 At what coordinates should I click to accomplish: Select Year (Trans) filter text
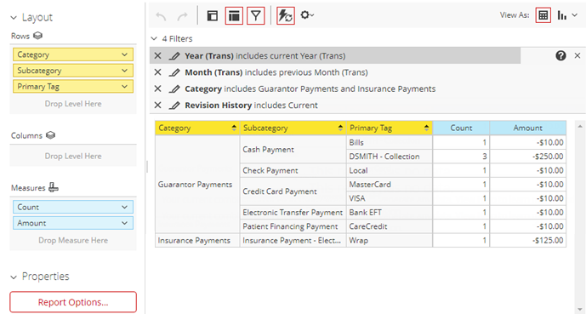click(x=265, y=55)
